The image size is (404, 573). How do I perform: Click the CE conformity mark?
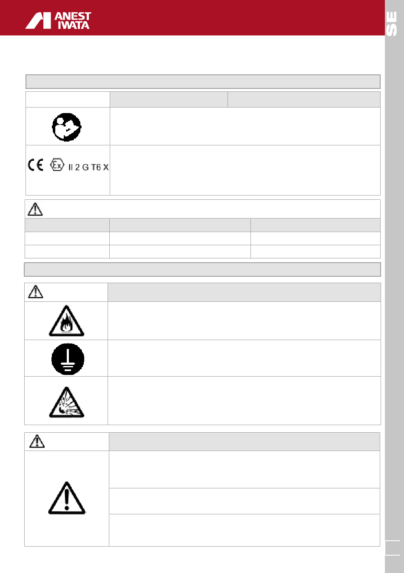[36, 165]
